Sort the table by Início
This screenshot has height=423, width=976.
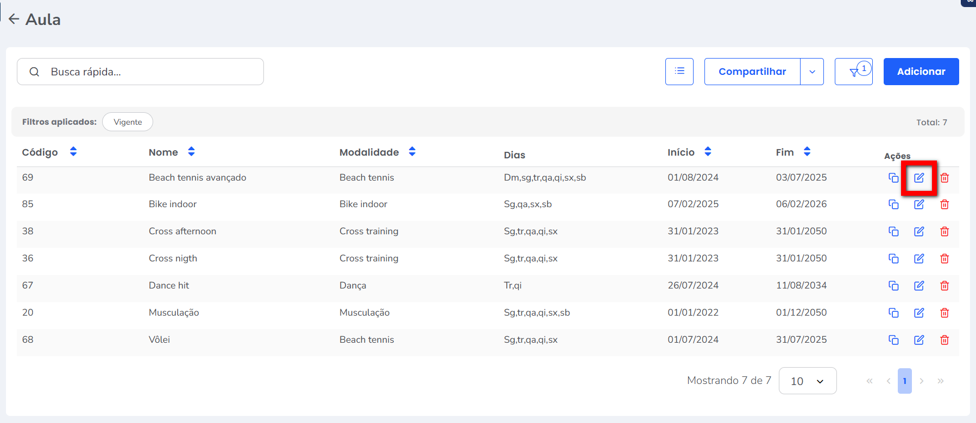pos(708,151)
